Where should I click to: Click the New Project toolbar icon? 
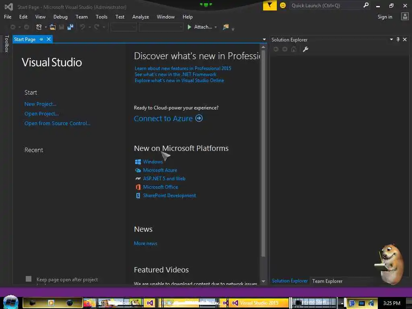(39, 27)
